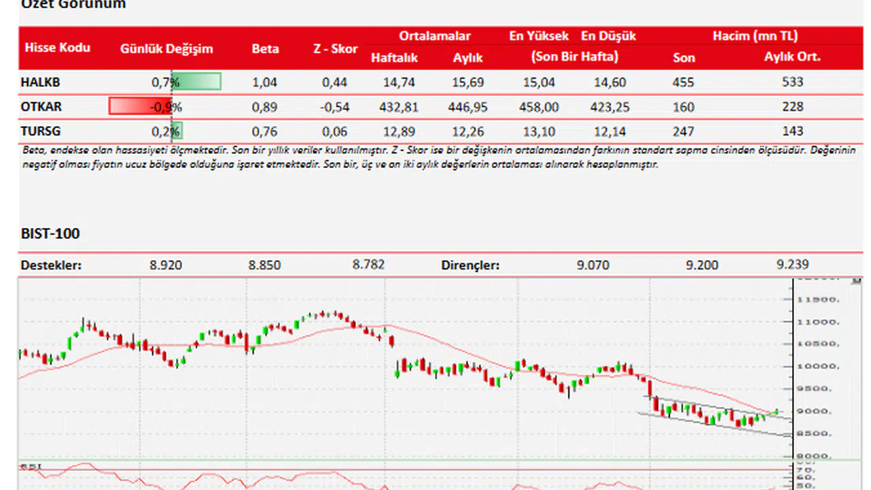Click the 8.920 support level value
Image resolution: width=871 pixels, height=490 pixels.
(165, 265)
